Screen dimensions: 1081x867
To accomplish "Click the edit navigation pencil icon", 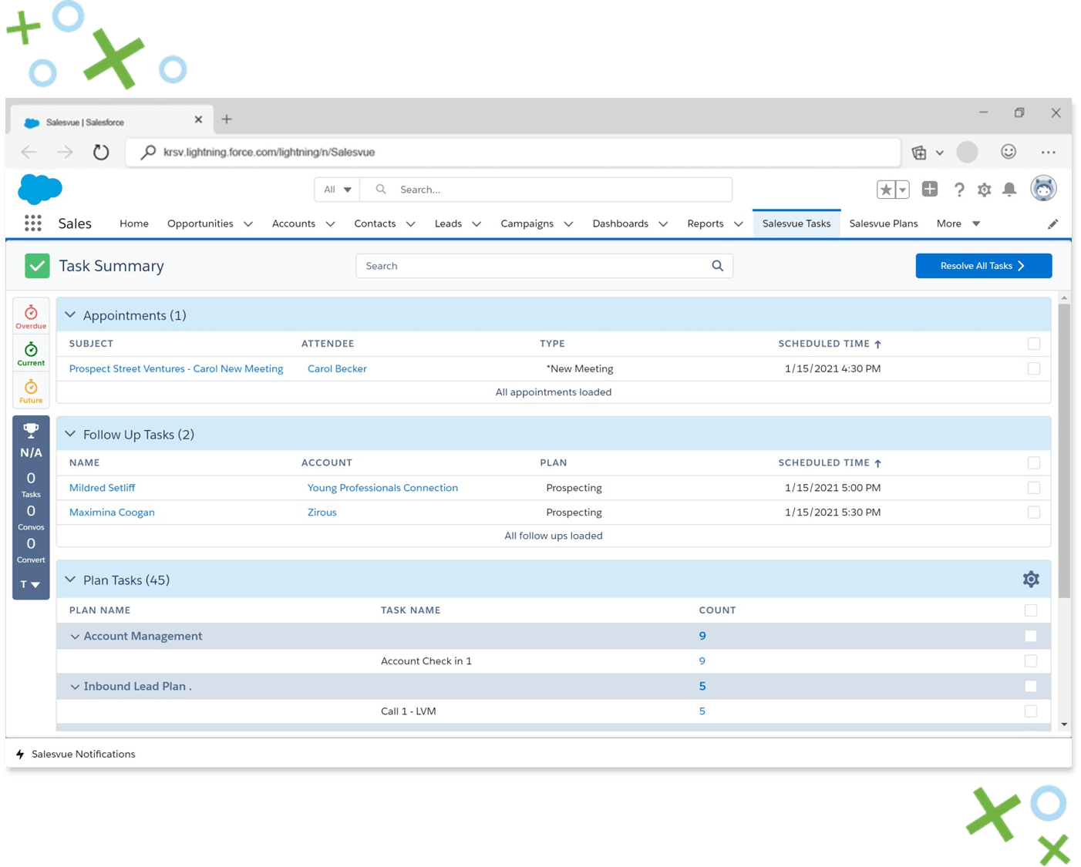I will [1052, 224].
